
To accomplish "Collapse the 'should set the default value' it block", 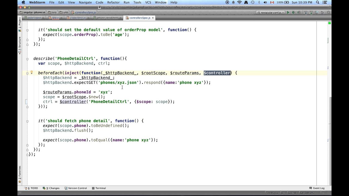I will [27, 30].
